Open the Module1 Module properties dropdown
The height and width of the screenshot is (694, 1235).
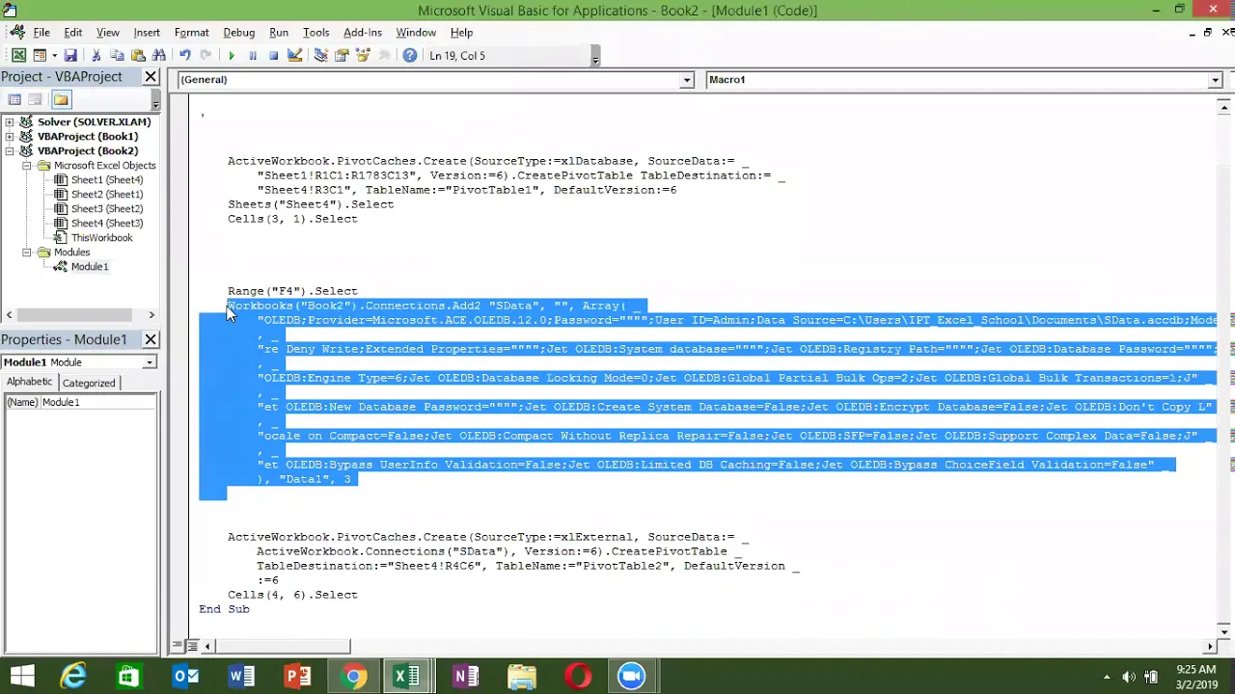coord(150,362)
